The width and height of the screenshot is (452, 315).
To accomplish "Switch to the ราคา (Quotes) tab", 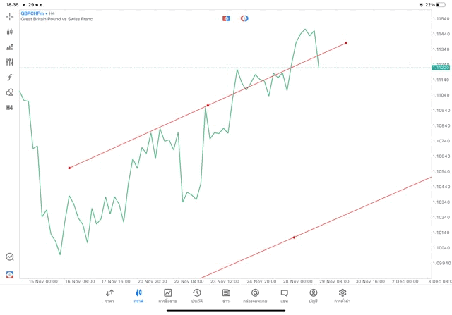I will click(x=109, y=296).
